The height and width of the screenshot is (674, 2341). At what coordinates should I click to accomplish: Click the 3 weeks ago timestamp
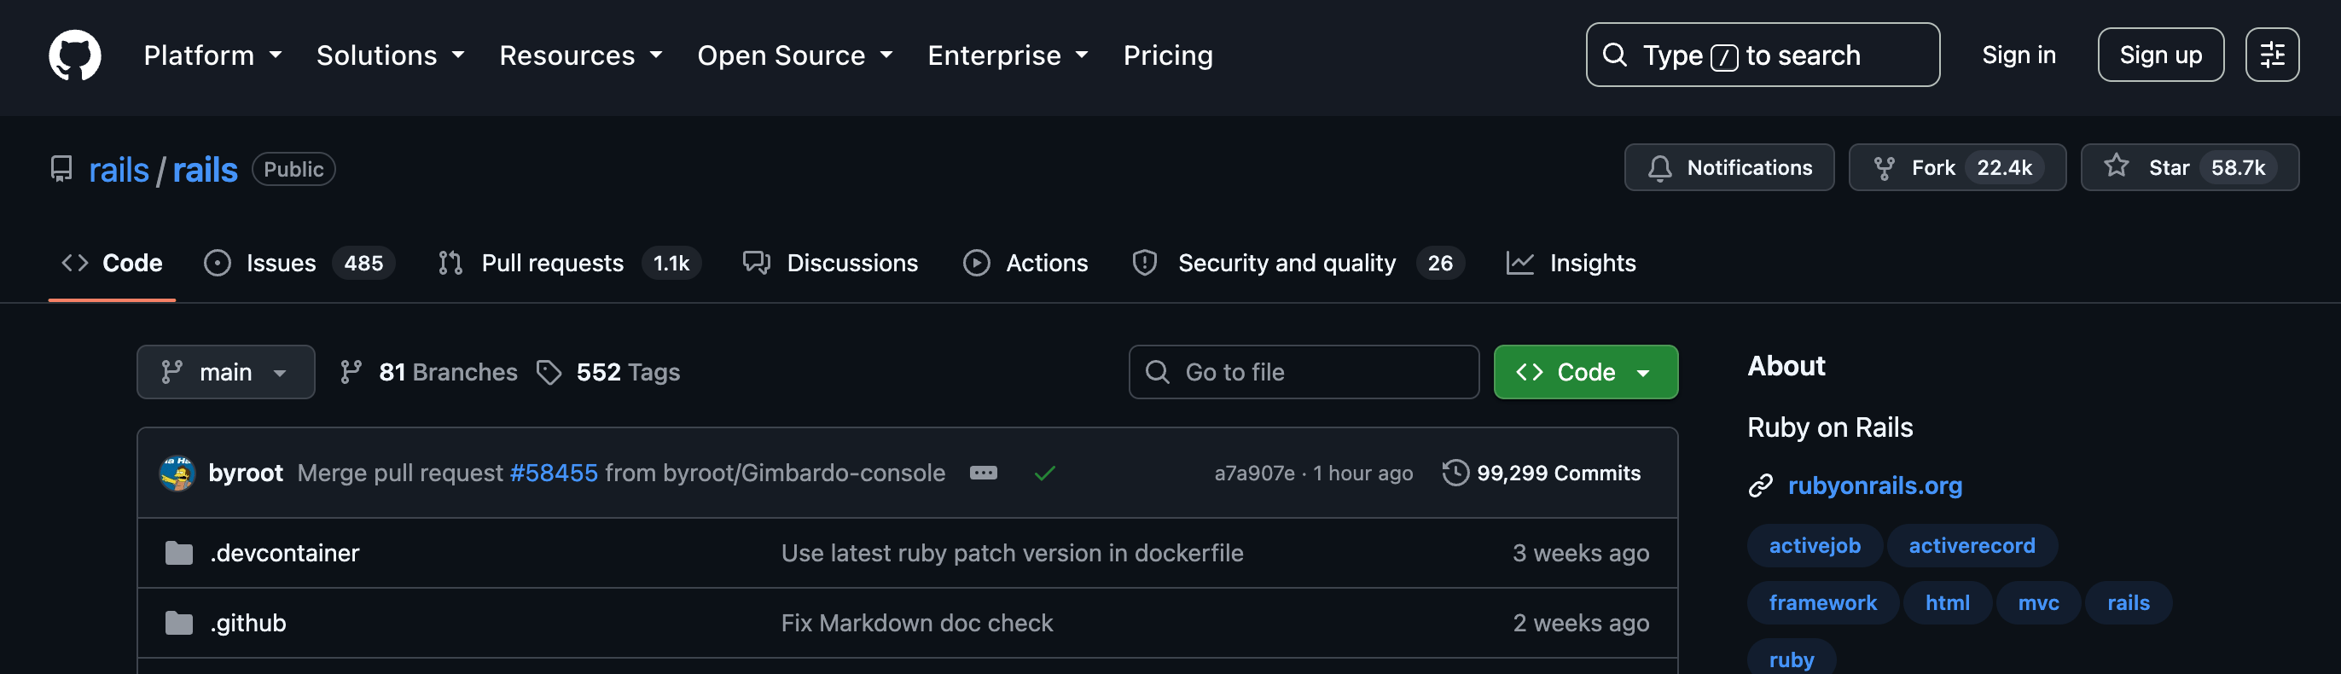[x=1580, y=553]
